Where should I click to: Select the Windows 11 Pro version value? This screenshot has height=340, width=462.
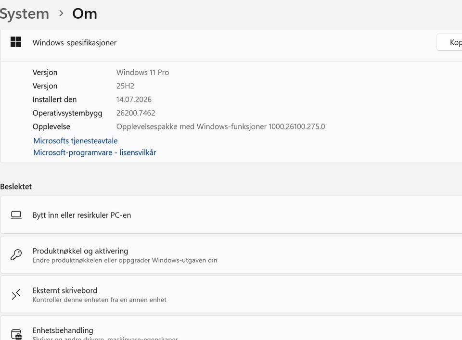[x=142, y=73]
